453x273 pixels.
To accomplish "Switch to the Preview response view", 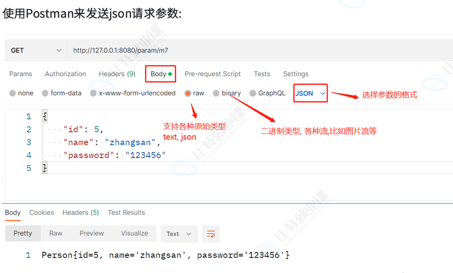I will click(x=91, y=233).
